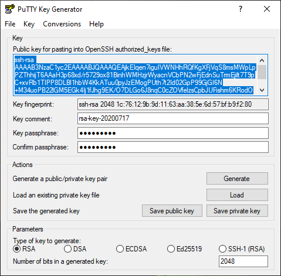Click the PuTTY Key Generator title bar icon
This screenshot has width=281, height=276.
tap(10, 9)
